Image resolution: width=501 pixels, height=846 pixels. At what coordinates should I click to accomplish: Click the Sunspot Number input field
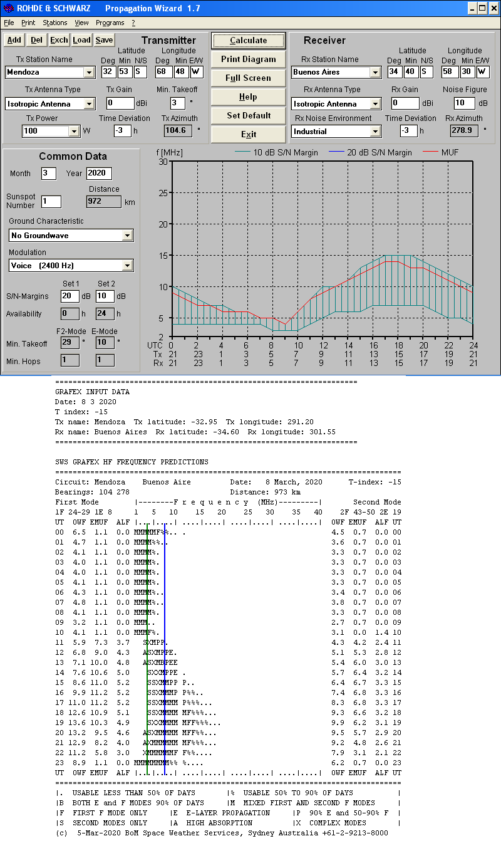[x=51, y=201]
